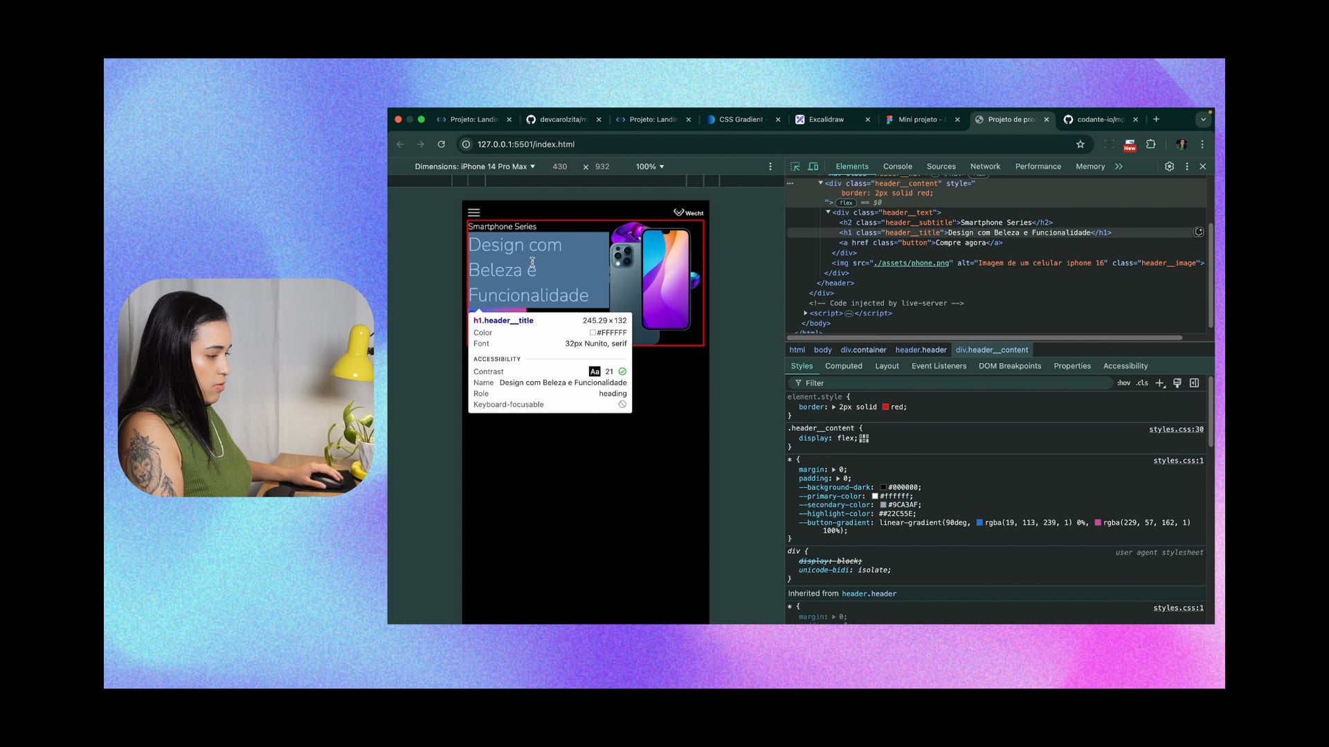Toggle the :hov element state panel
Viewport: 1329px width, 747px height.
point(1123,383)
